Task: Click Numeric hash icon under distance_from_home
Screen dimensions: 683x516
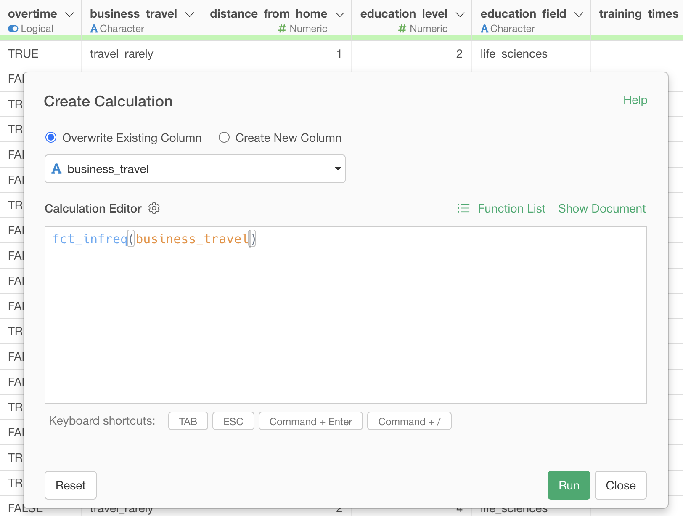Action: pyautogui.click(x=282, y=29)
